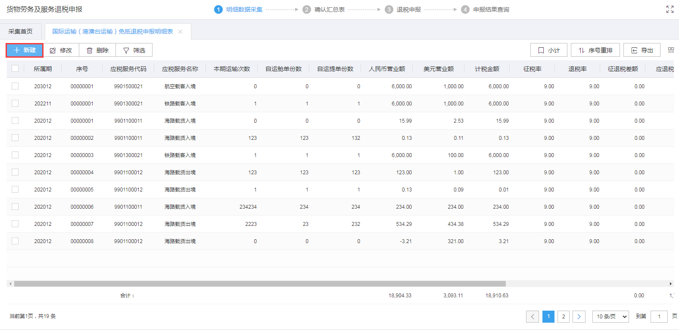Image resolution: width=679 pixels, height=330 pixels.
Task: Export data with the 导出 button
Action: coord(642,50)
